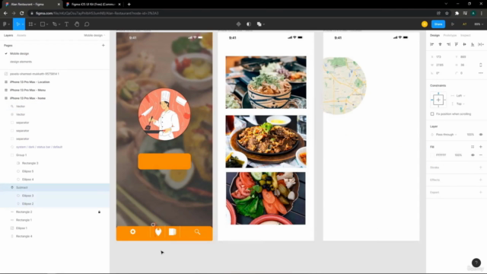The height and width of the screenshot is (274, 487).
Task: Switch to the Layers tab
Action: (8, 36)
